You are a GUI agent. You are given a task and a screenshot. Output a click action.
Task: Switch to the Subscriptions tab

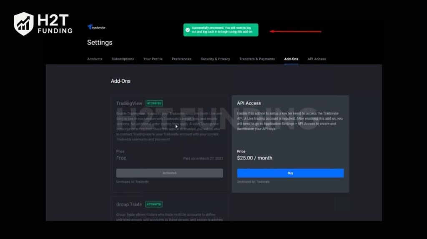tap(123, 59)
